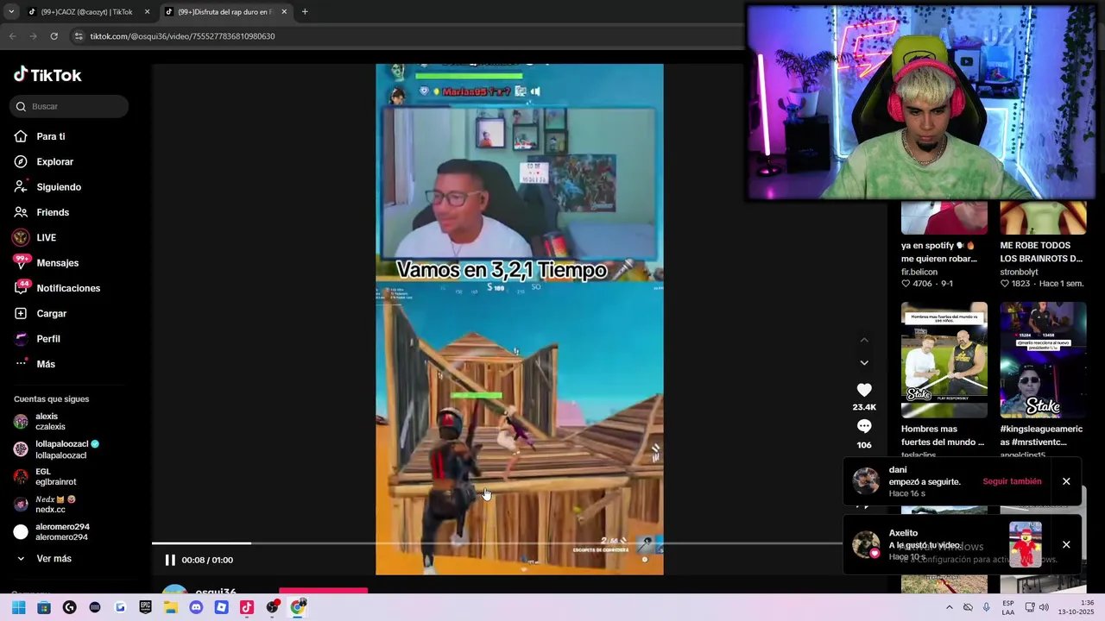Click the TikTok logo
The image size is (1105, 621).
click(47, 75)
